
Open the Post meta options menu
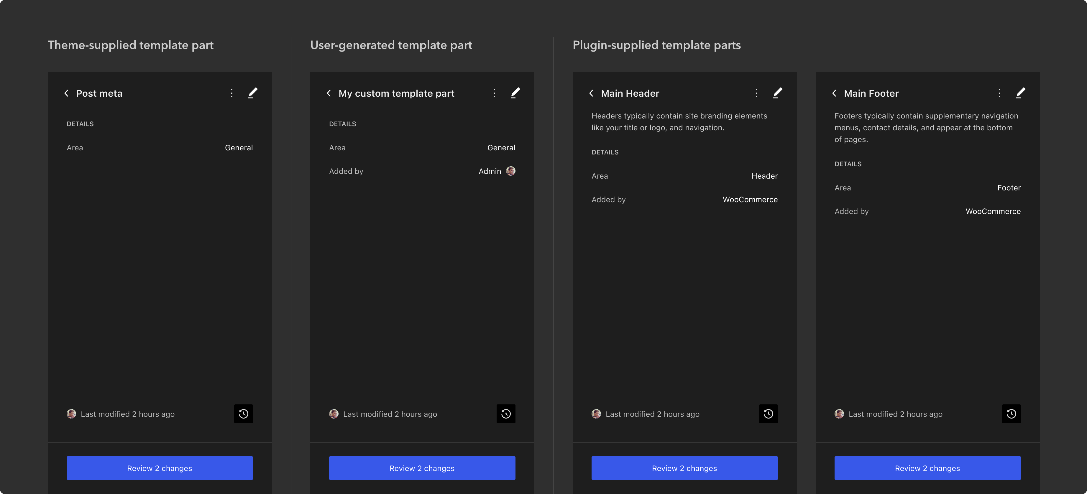coord(232,93)
